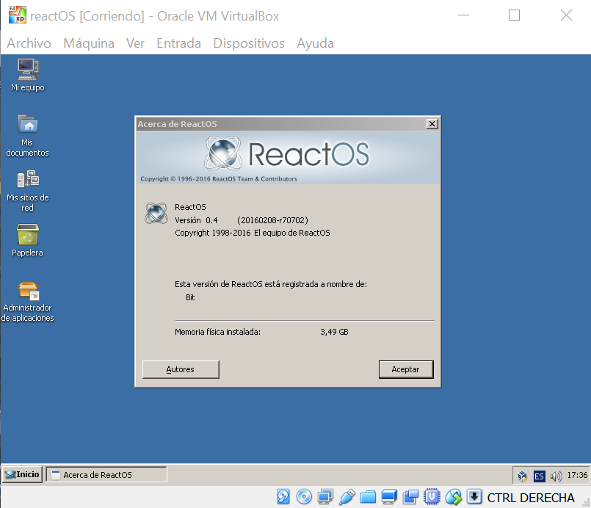The width and height of the screenshot is (591, 508).
Task: Click the Autores button
Action: 181,369
